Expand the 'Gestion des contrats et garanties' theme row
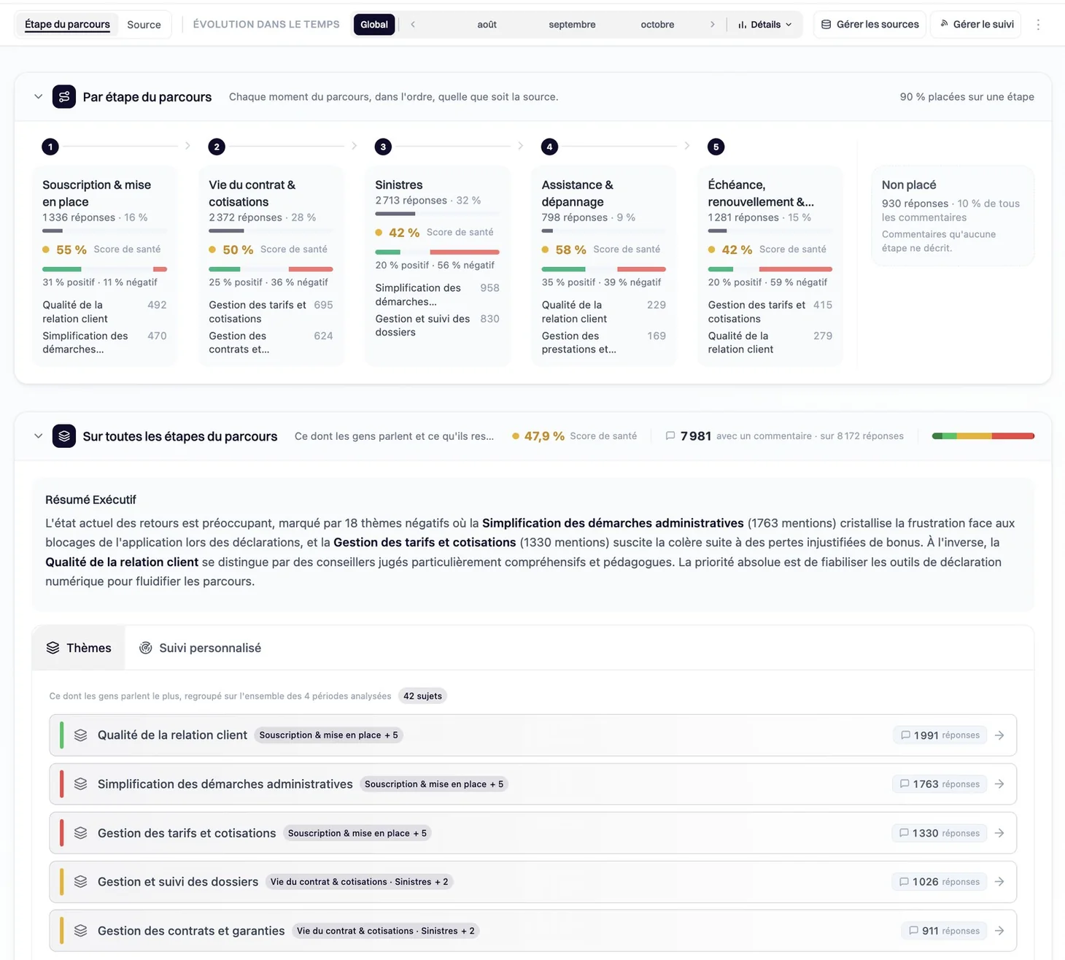The width and height of the screenshot is (1065, 960). tap(533, 931)
